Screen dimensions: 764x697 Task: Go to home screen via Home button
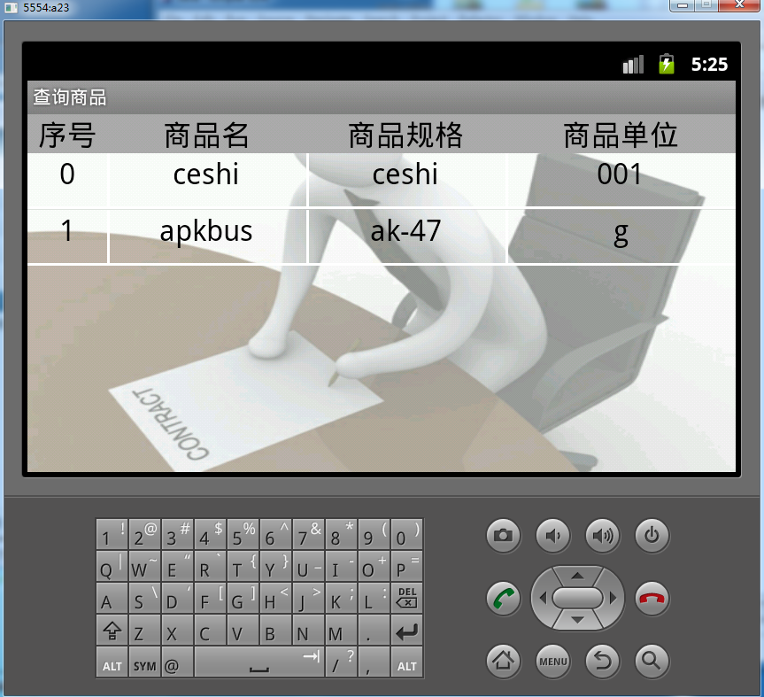504,661
